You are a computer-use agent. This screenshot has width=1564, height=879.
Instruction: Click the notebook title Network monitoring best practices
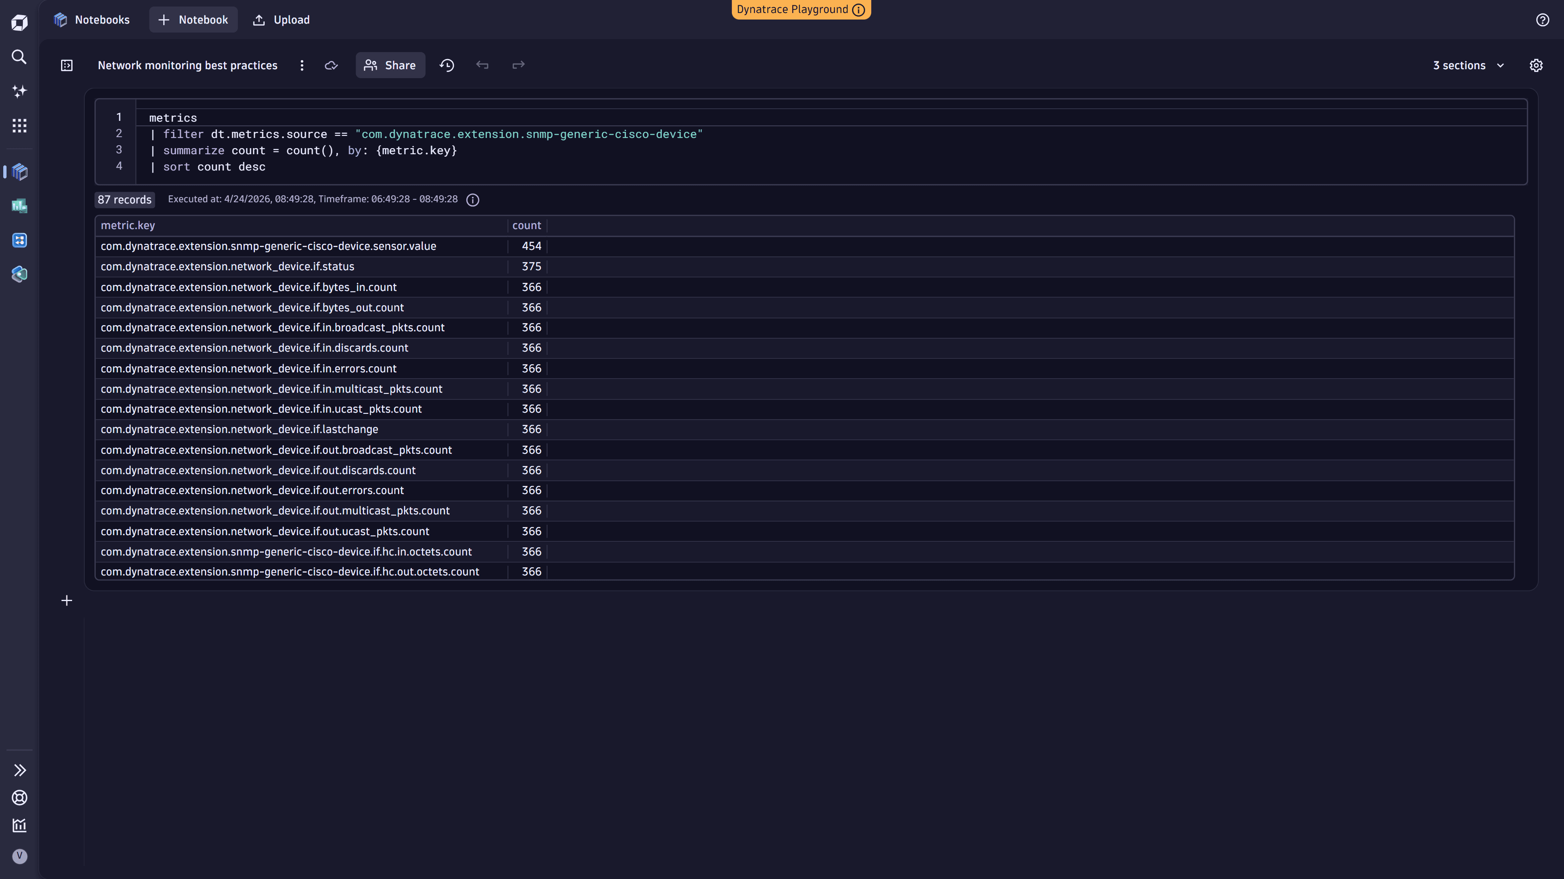tap(188, 66)
